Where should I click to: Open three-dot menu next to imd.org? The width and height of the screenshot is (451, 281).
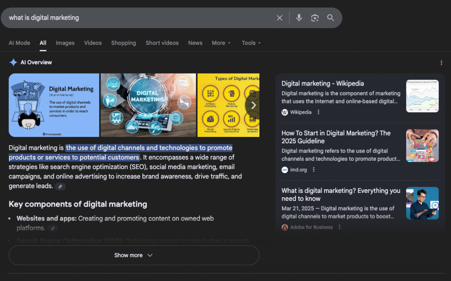[x=314, y=170]
